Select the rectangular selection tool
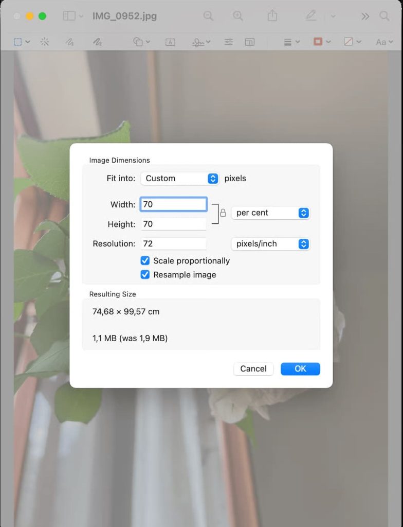Screen dimensions: 403x527 [18, 42]
